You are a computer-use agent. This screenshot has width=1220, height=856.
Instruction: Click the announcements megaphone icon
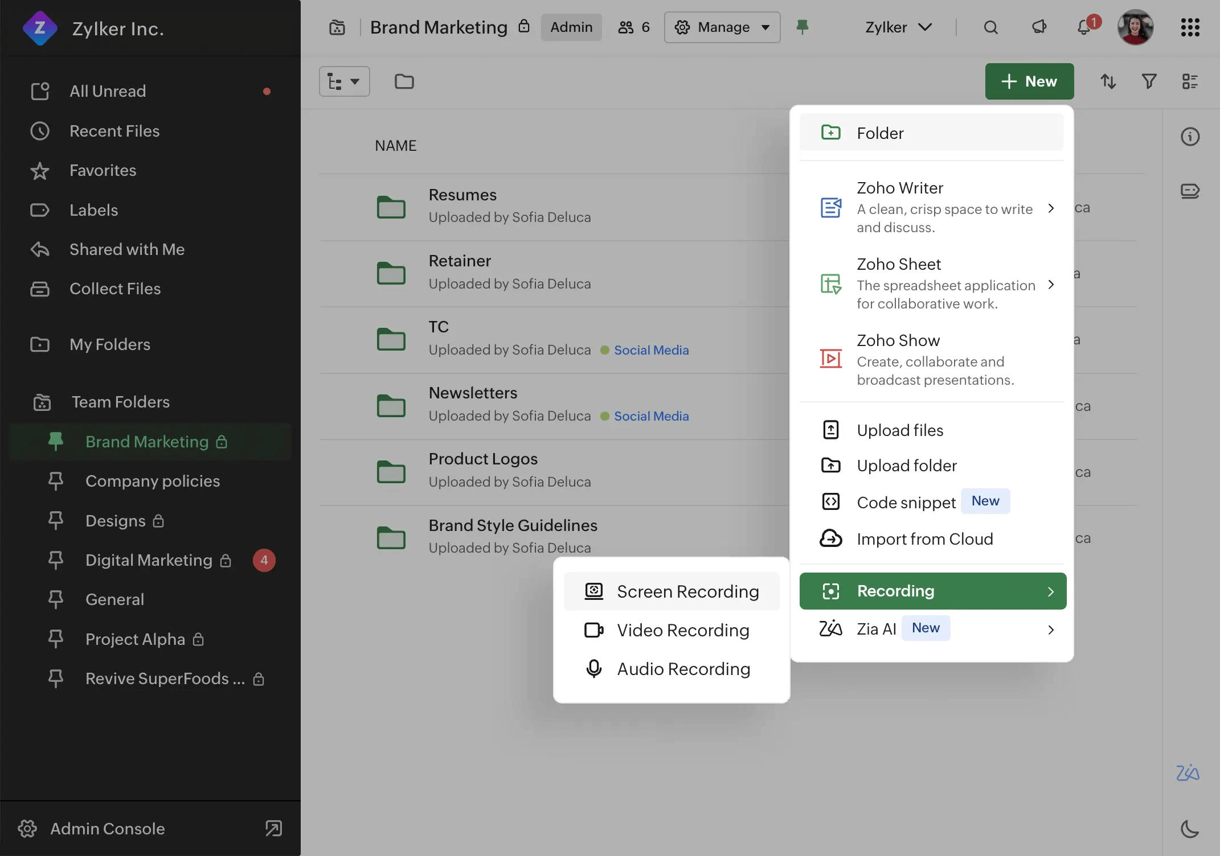click(1039, 27)
